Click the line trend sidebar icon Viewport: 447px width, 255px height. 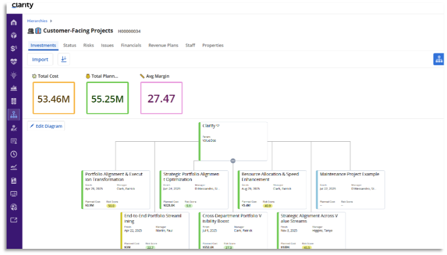(x=13, y=168)
